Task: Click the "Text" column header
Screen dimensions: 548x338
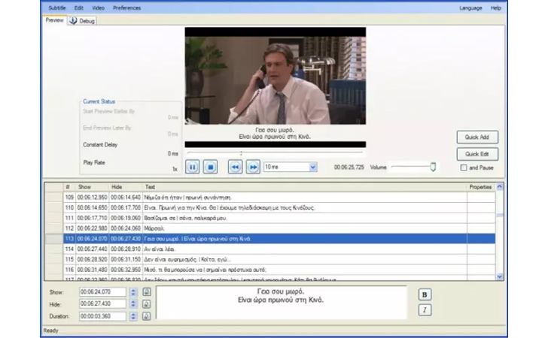Action: pos(304,187)
